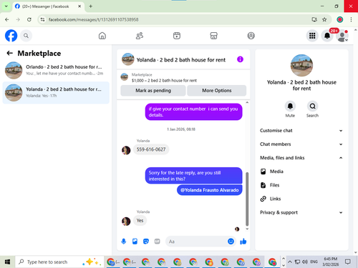Open Chrome three-dot menu

[x=351, y=19]
